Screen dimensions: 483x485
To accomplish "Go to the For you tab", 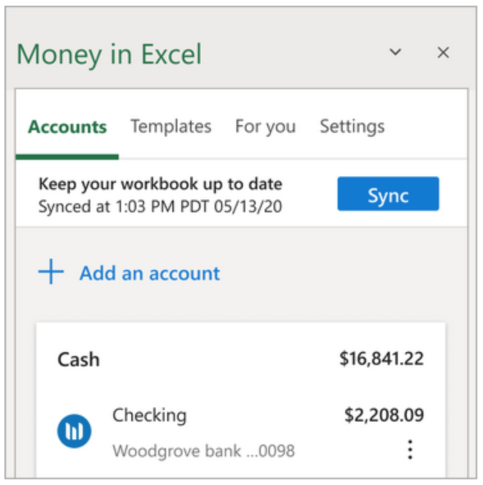I will pyautogui.click(x=266, y=127).
